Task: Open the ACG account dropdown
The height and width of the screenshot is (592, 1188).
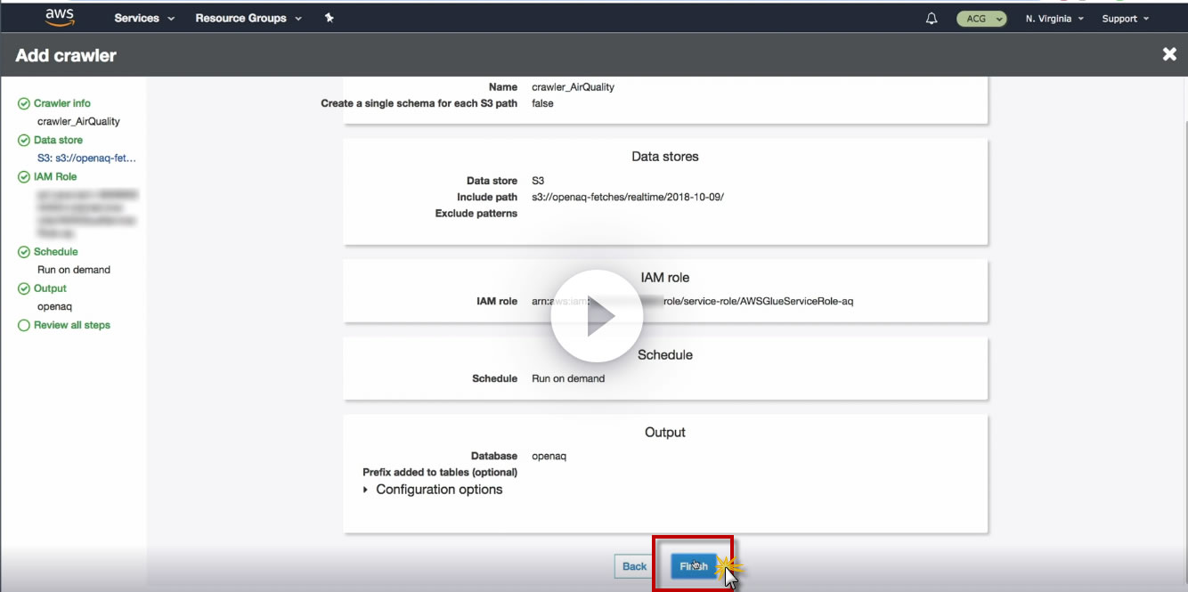Action: coord(981,18)
